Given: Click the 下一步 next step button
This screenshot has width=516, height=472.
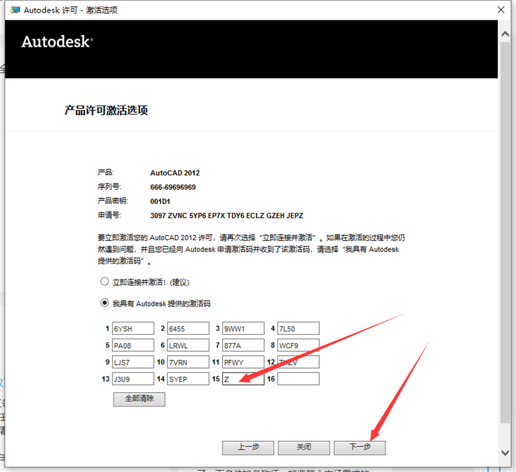Looking at the screenshot, I should [359, 448].
